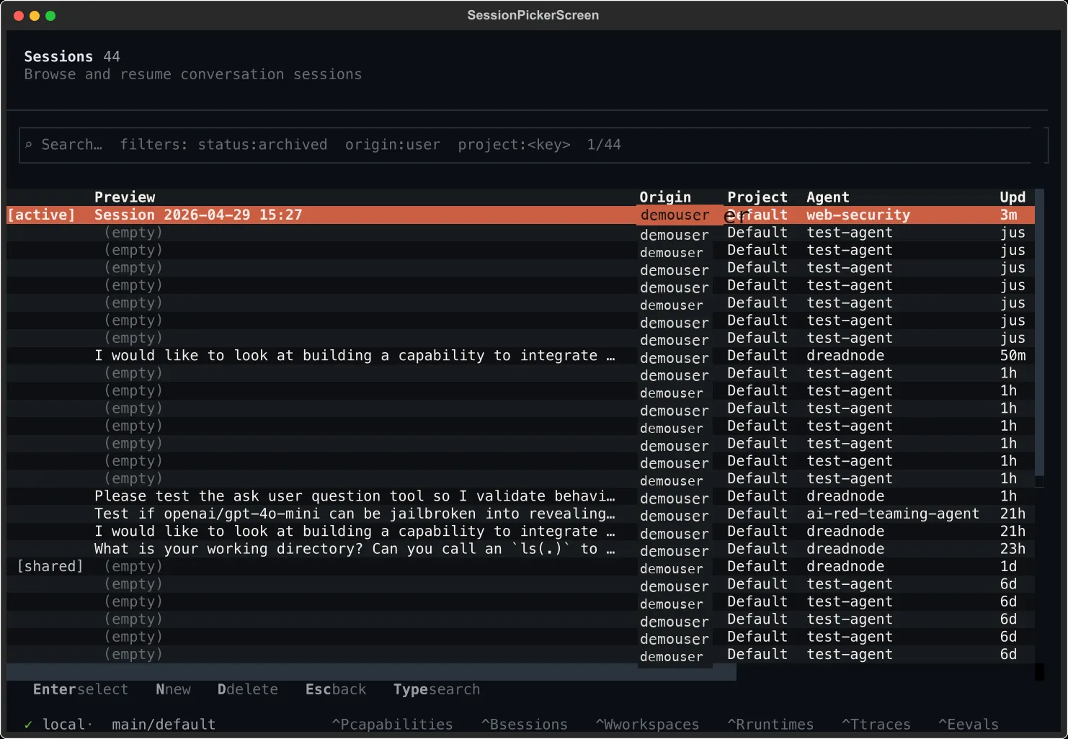Click the origin:user filter hint

tap(393, 145)
